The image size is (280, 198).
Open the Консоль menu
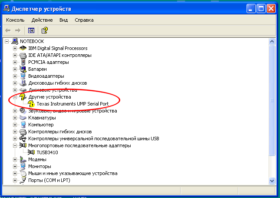tap(15, 20)
